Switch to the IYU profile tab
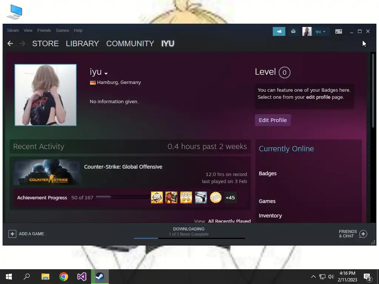 click(168, 44)
